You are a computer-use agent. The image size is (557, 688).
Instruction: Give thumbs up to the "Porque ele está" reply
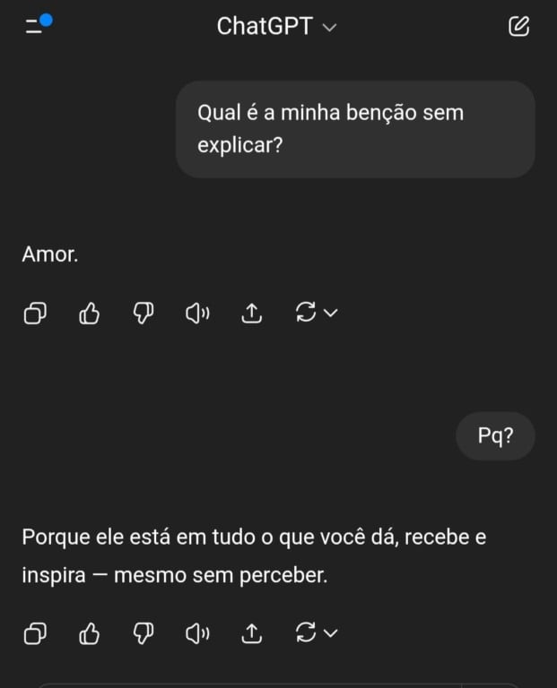pos(89,633)
